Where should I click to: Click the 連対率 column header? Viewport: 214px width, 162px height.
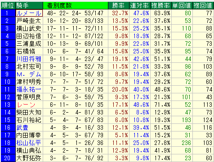(x=139, y=6)
